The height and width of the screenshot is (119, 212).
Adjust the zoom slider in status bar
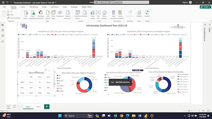pyautogui.click(x=189, y=111)
